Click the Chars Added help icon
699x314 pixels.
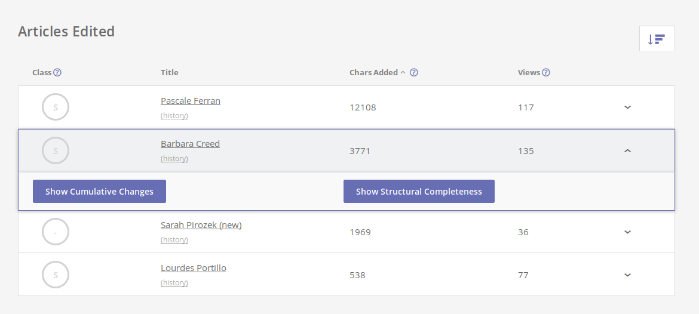413,73
